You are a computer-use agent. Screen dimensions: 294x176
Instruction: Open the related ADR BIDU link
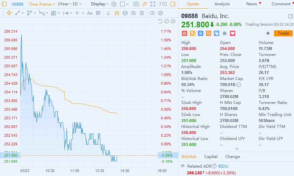[x=224, y=166]
